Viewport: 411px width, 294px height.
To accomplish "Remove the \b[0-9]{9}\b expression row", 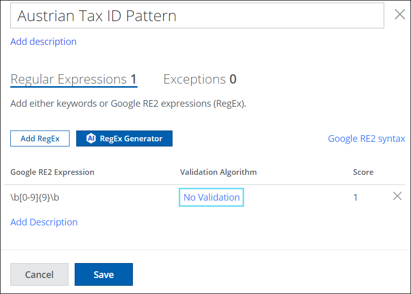I will (397, 196).
